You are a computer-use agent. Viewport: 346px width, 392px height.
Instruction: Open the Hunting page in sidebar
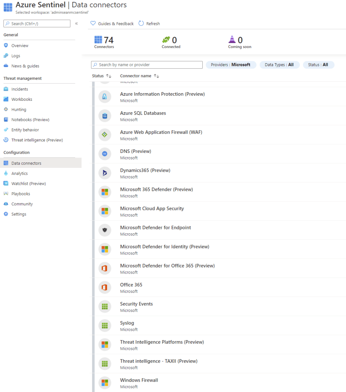(18, 110)
